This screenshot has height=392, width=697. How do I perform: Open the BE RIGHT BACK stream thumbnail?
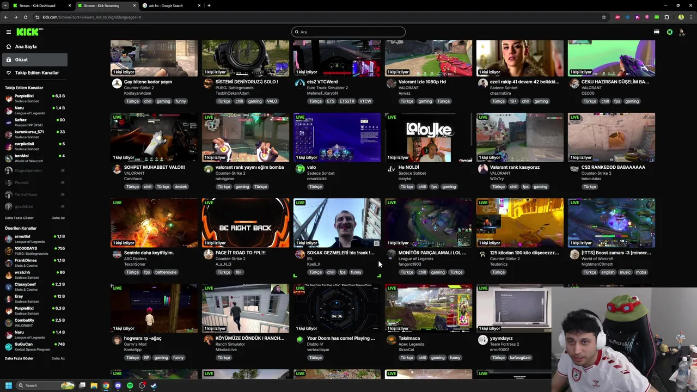(246, 223)
